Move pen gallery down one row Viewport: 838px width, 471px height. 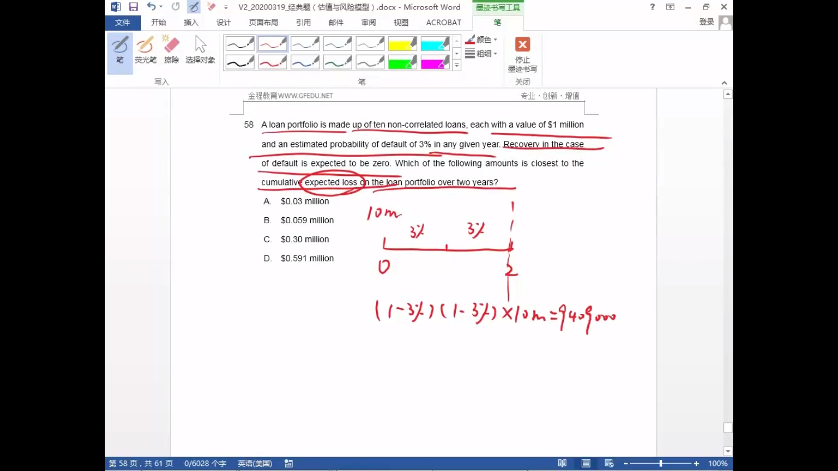456,53
